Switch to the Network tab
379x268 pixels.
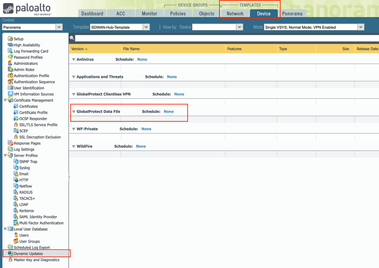click(235, 14)
